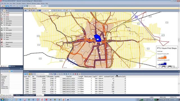180x101 pixels.
Task: Click the solid blue zone polygon in the map
Action: tap(98, 38)
